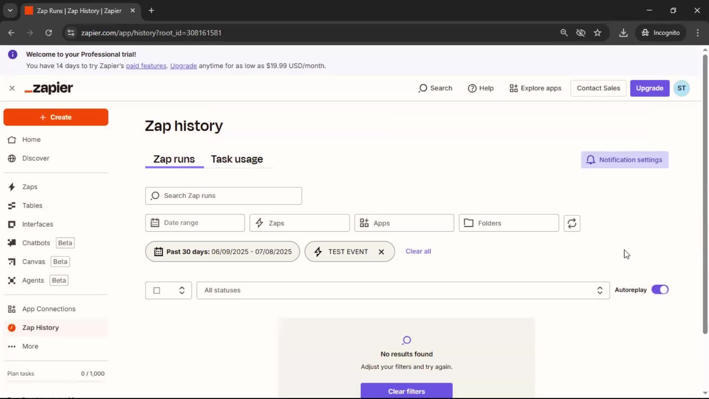Remove the TEST EVENT filter chip
709x399 pixels.
coord(381,252)
